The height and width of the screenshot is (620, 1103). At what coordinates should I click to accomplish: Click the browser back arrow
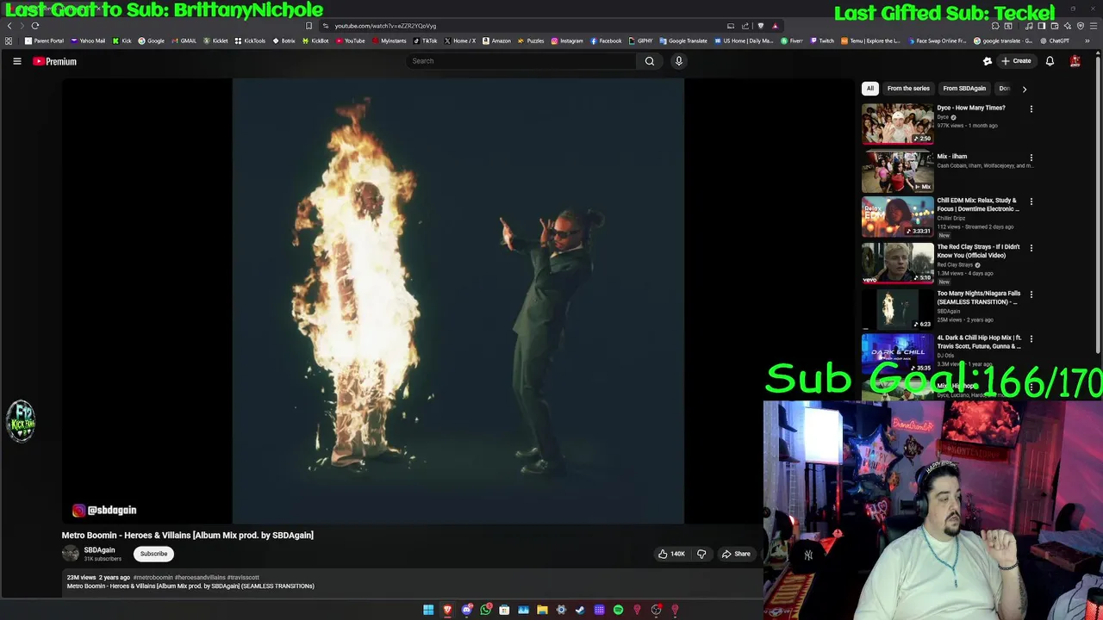(9, 26)
